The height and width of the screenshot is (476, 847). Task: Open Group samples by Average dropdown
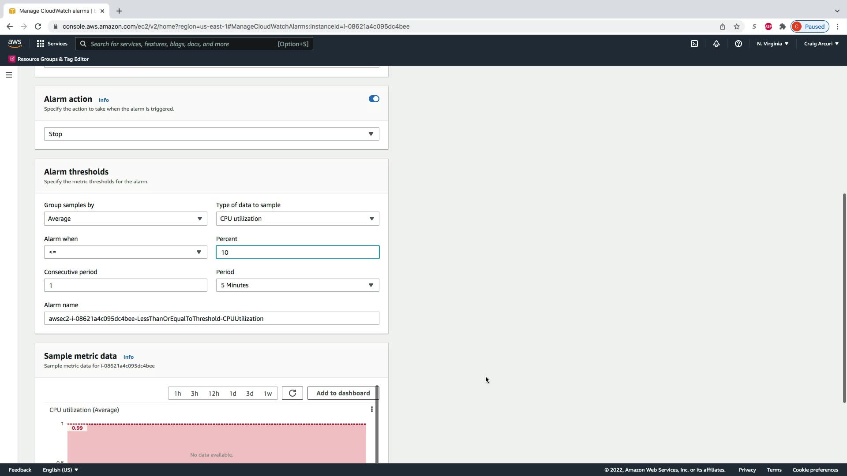[125, 219]
